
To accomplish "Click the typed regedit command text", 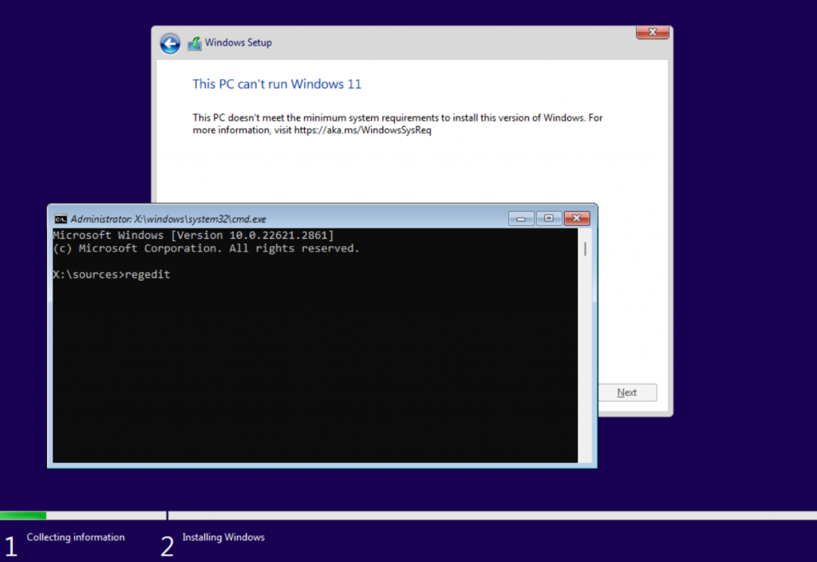I will tap(148, 275).
